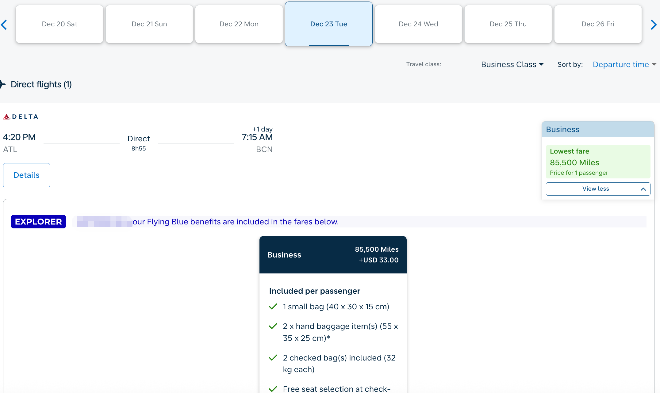The image size is (660, 393).
Task: Click the Included per passenger heading
Action: point(315,291)
